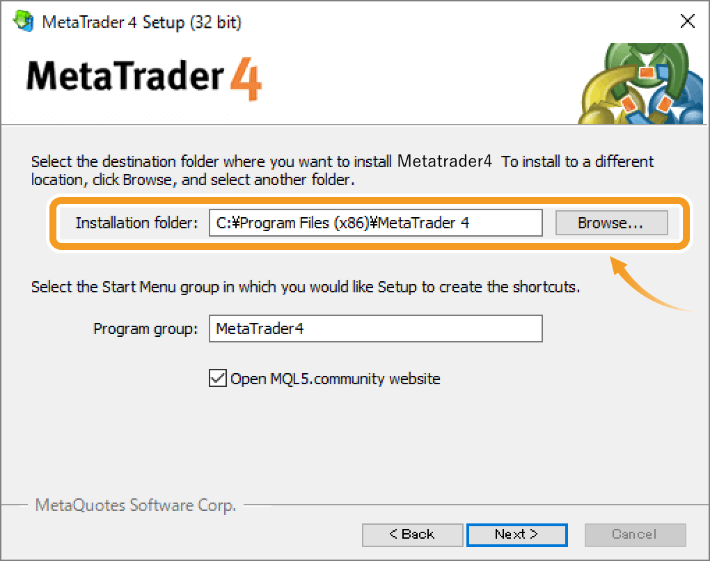710x561 pixels.
Task: Click the destination folder instruction text
Action: pos(342,171)
